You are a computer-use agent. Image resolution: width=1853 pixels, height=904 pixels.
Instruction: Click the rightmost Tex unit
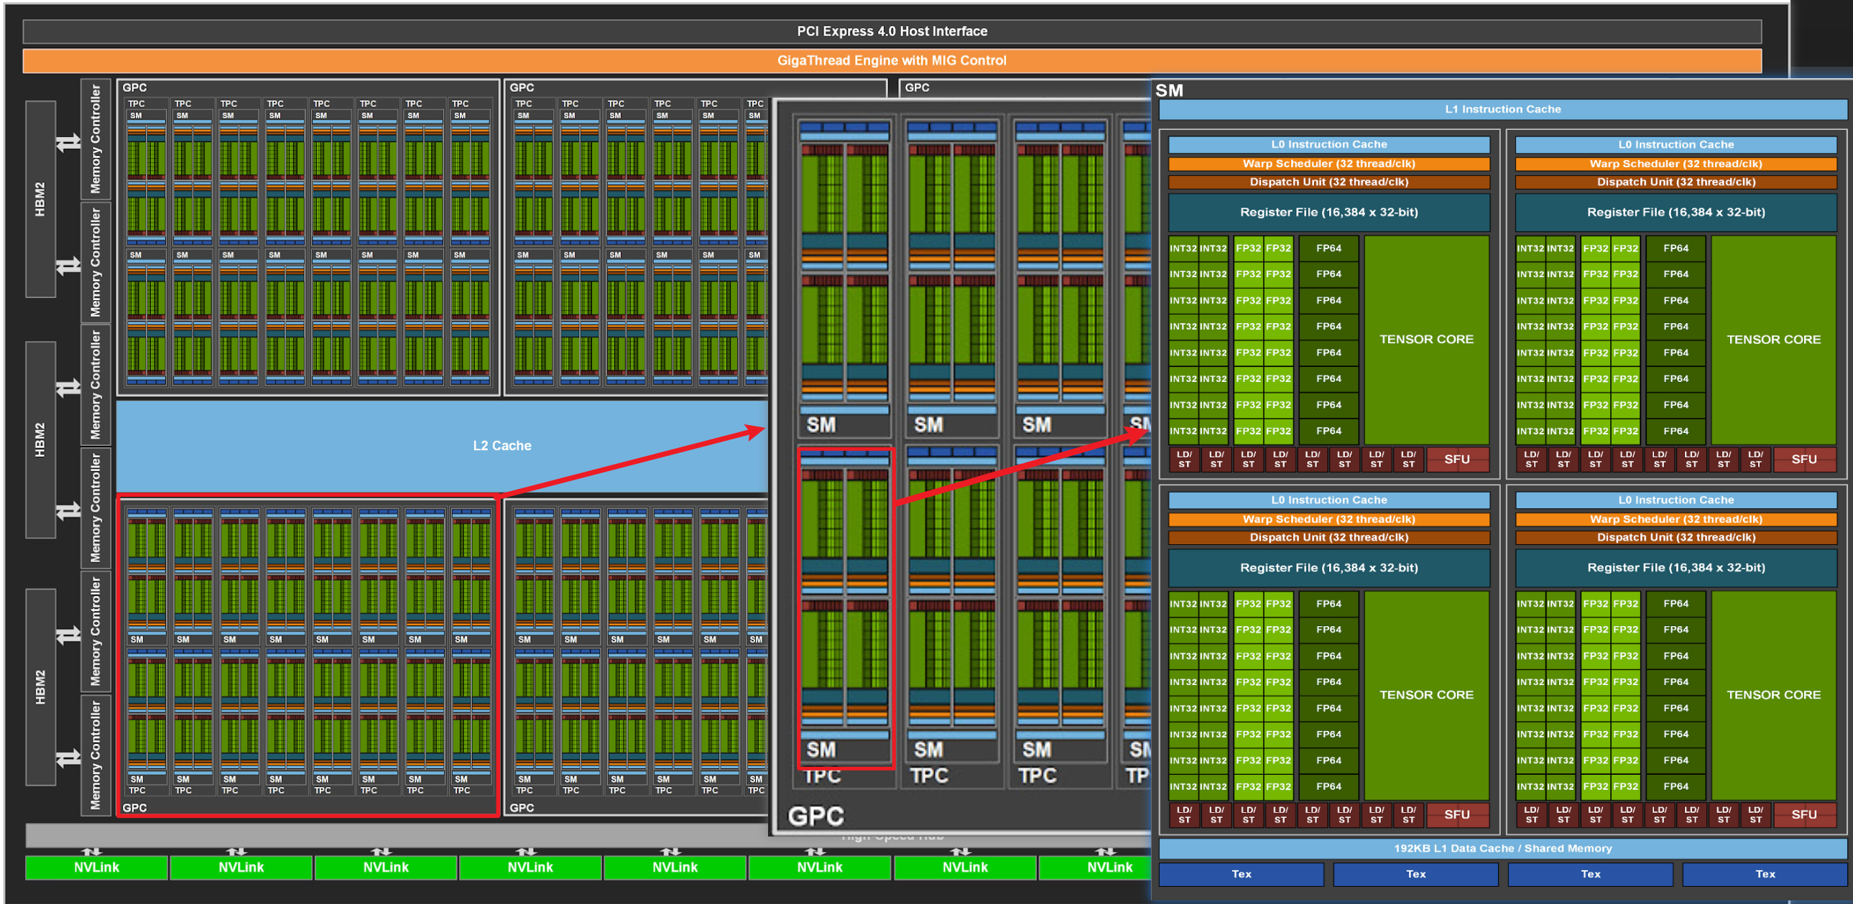(x=1765, y=874)
